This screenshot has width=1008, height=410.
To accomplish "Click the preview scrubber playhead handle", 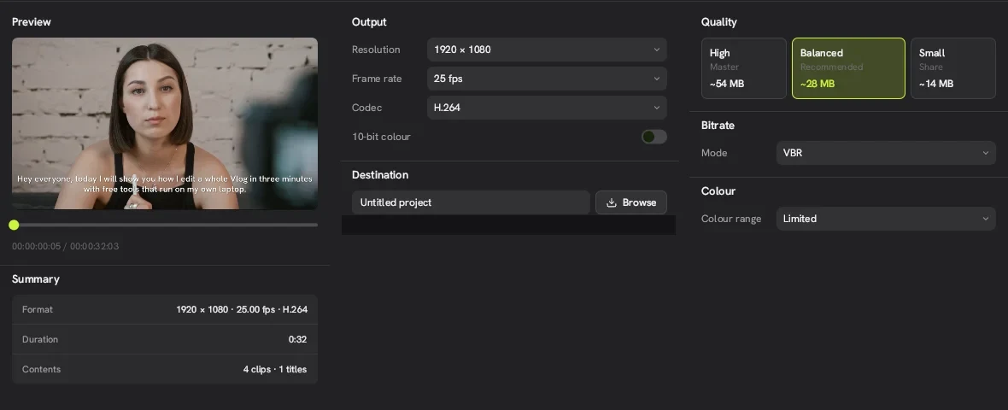I will [15, 225].
